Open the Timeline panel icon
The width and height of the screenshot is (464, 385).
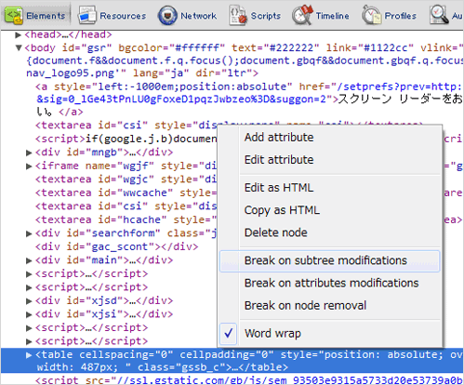pyautogui.click(x=302, y=15)
